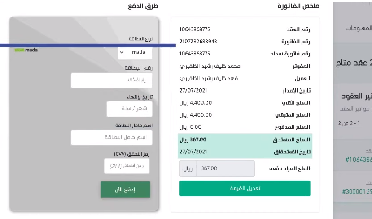Click the mada card logo
The width and height of the screenshot is (372, 219).
pyautogui.click(x=26, y=50)
